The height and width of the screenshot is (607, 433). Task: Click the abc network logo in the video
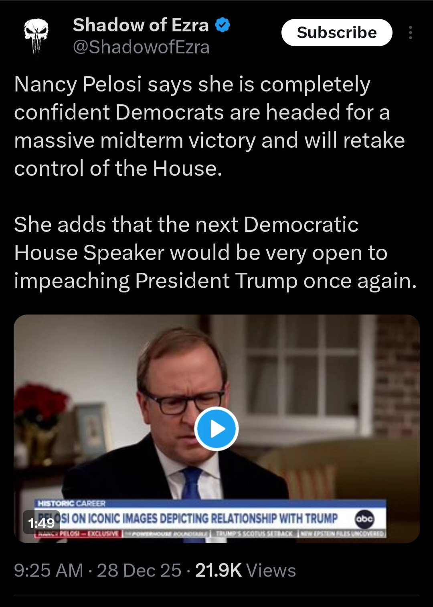coord(364,519)
